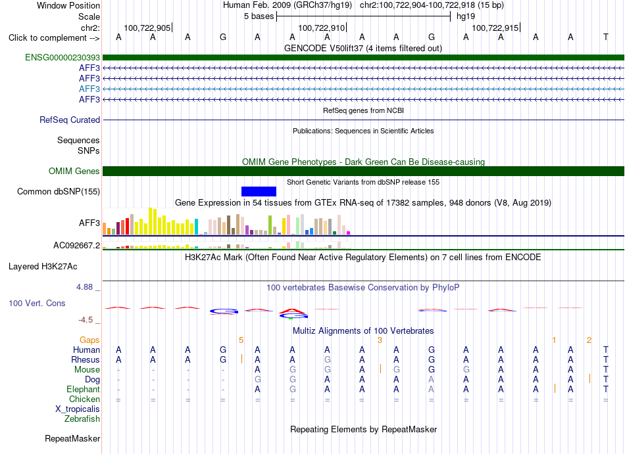Click the AFF3 GTEx expression bar chart
625x454 pixels.
(226, 221)
